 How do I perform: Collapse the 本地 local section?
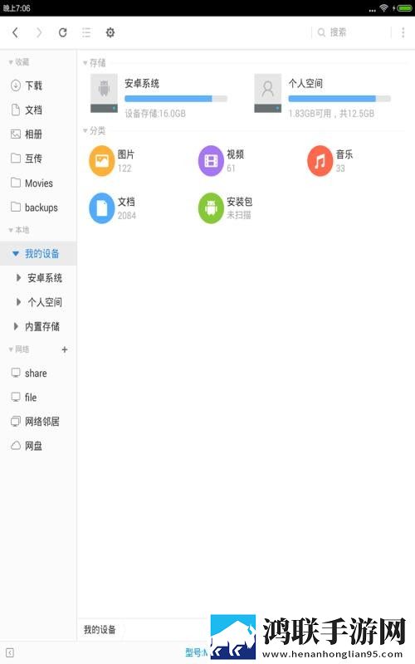(12, 230)
